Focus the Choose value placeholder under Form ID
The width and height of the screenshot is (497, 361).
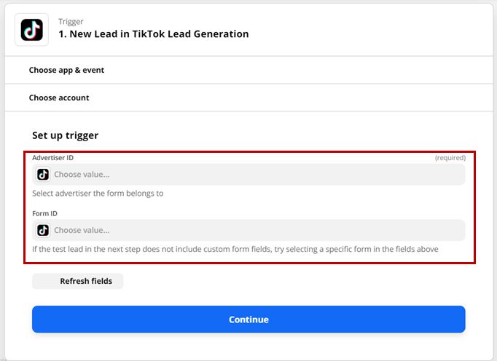click(82, 230)
